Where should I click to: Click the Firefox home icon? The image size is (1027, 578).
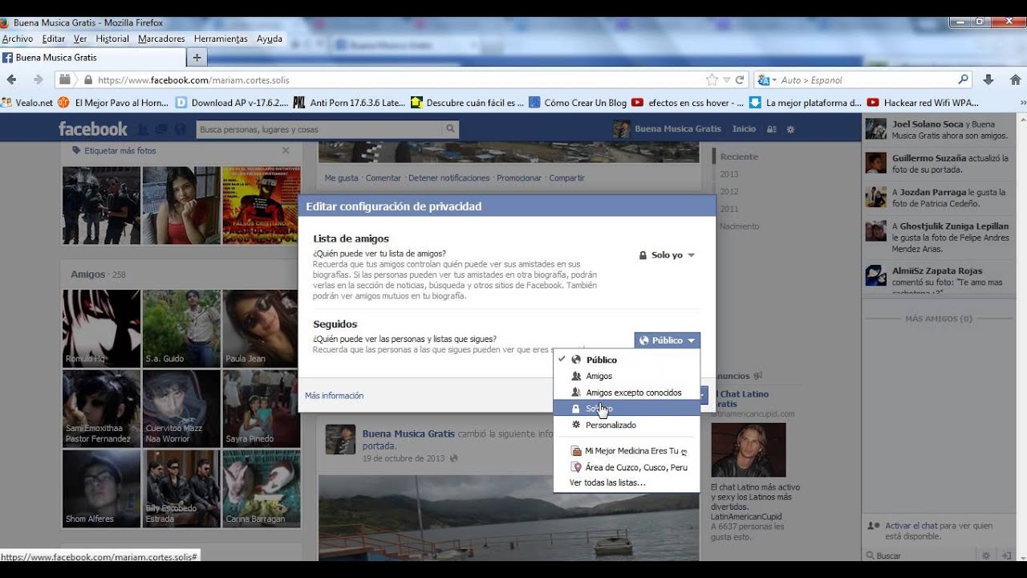1015,79
